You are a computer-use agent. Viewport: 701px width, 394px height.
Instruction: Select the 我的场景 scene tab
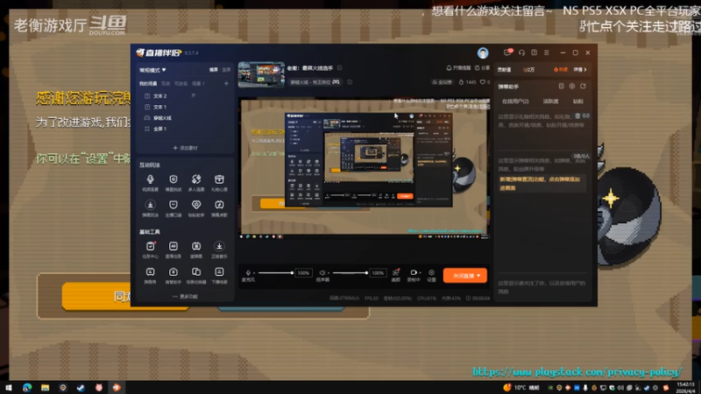point(147,83)
